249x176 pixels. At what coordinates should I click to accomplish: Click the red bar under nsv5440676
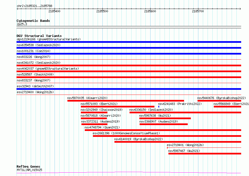click(219, 101)
